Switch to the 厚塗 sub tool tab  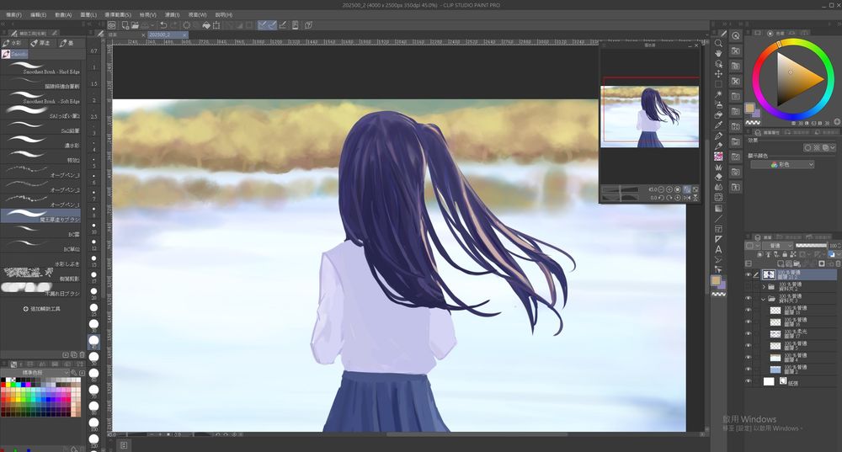tap(40, 43)
